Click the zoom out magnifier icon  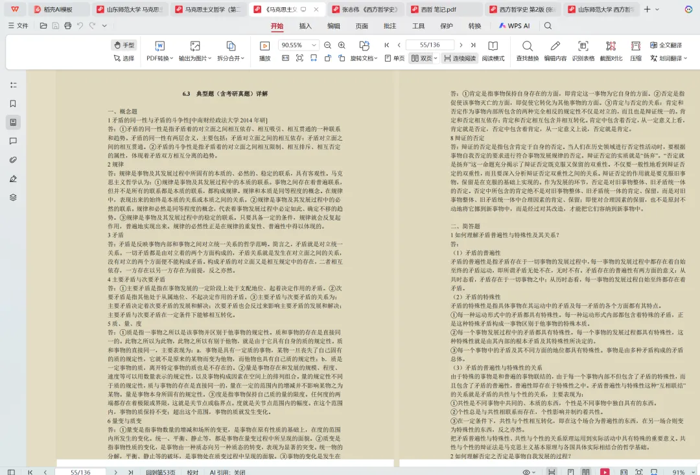(327, 45)
